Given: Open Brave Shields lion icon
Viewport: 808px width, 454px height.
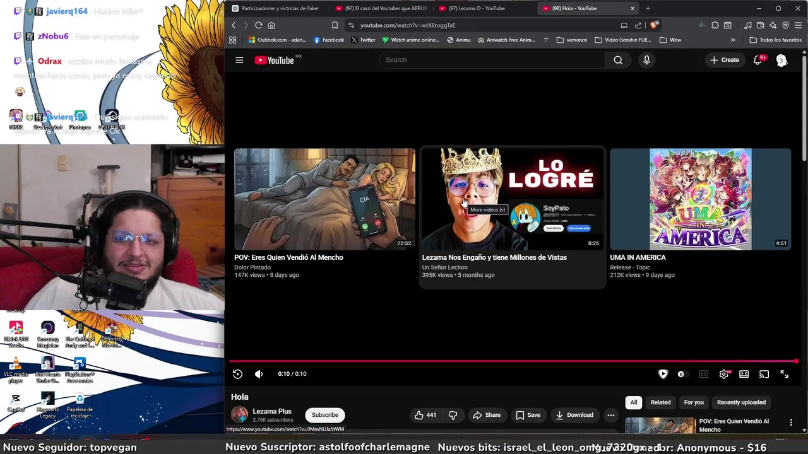Looking at the screenshot, I should tap(654, 25).
